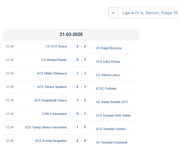Click ACS Atletic Orbeasca team name
The width and height of the screenshot is (178, 157).
pos(52,73)
